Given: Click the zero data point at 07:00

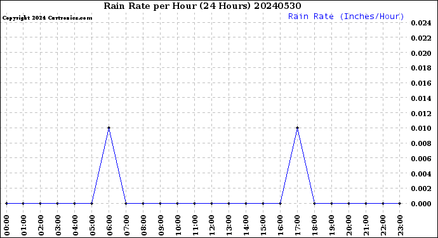Looking at the screenshot, I should click(126, 203).
